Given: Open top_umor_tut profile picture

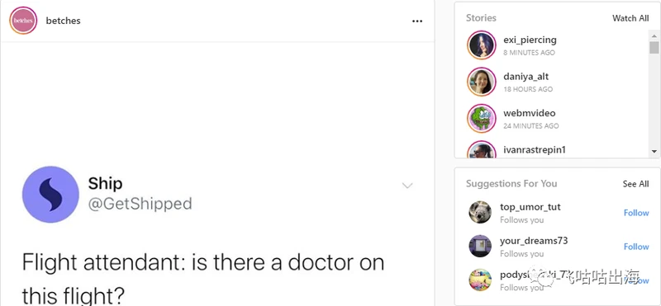Looking at the screenshot, I should tap(480, 213).
